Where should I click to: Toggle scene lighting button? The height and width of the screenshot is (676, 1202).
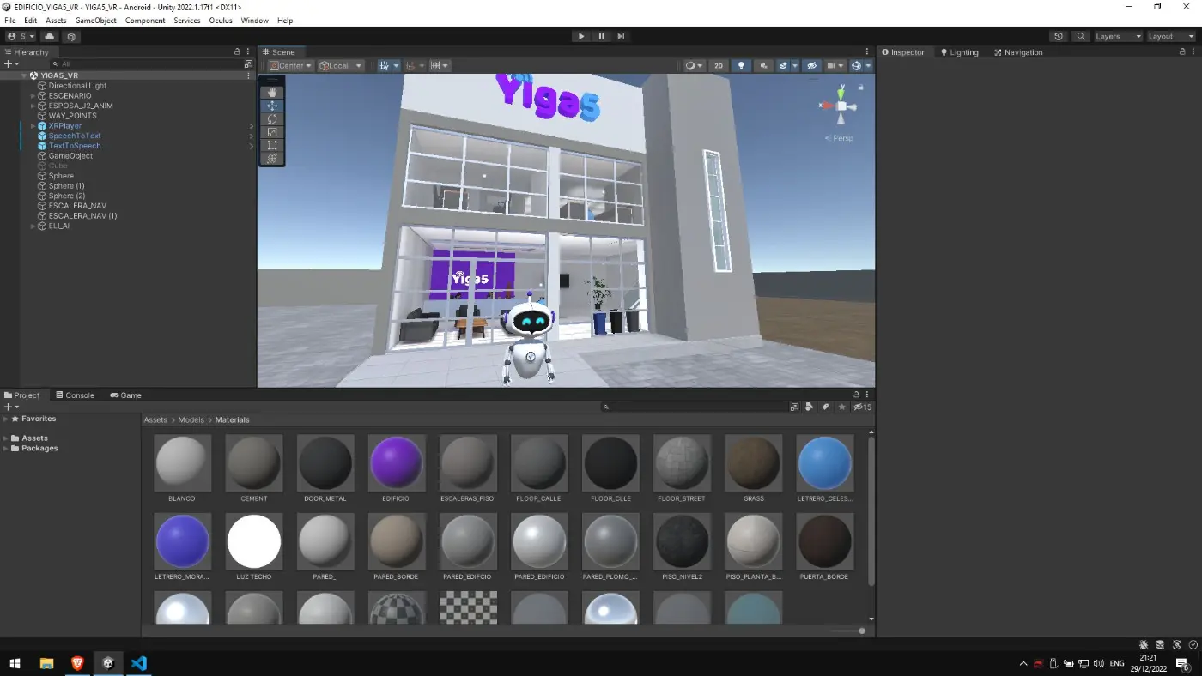click(x=741, y=66)
